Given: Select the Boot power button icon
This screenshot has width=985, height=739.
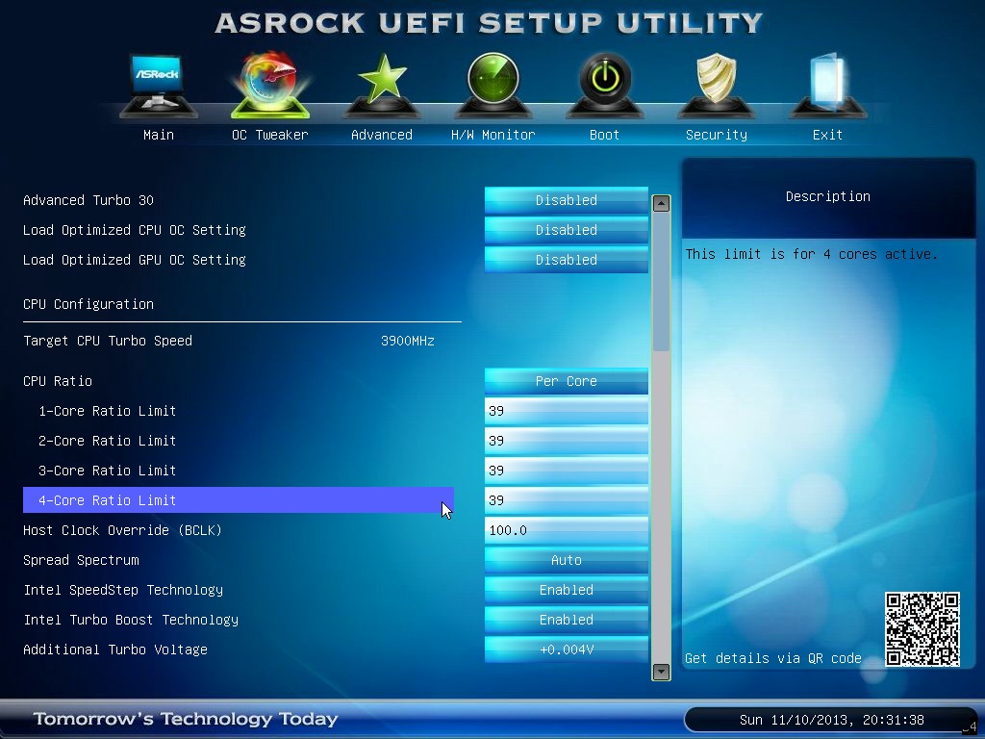Looking at the screenshot, I should pyautogui.click(x=604, y=86).
